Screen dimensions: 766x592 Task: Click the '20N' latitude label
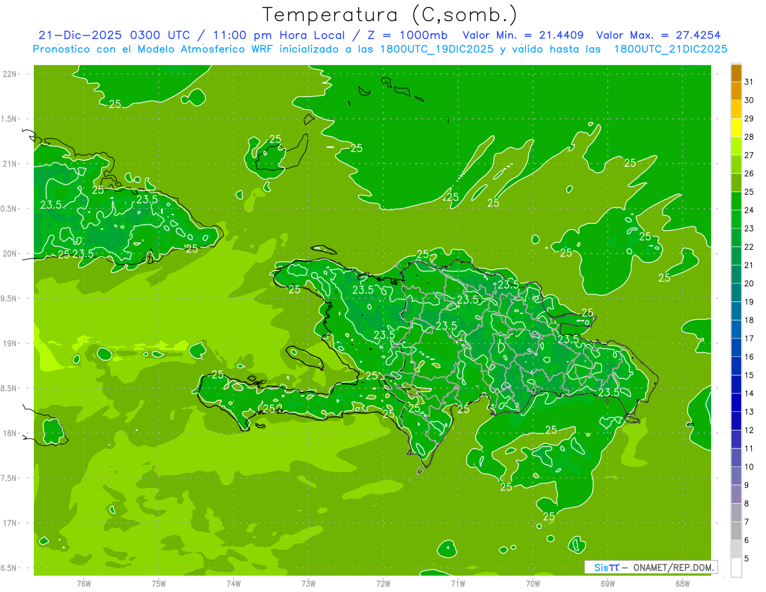point(10,254)
